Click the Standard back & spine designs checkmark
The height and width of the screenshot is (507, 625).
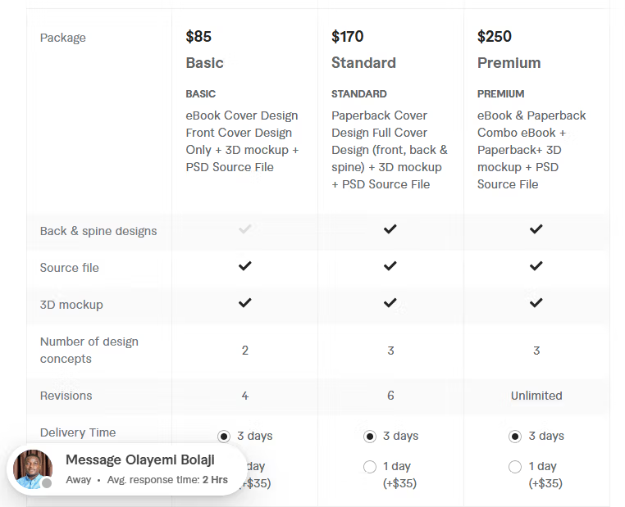[x=390, y=229]
